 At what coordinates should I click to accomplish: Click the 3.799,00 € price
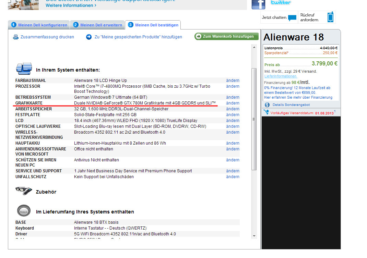[324, 64]
